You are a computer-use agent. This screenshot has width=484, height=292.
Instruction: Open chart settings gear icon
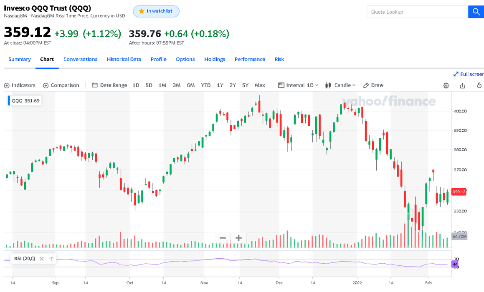point(446,86)
